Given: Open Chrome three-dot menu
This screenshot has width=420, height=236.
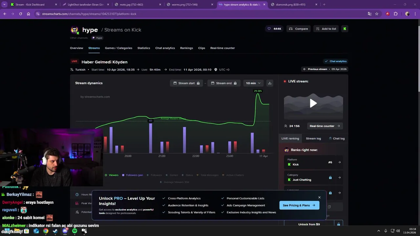Looking at the screenshot, I should (x=415, y=14).
